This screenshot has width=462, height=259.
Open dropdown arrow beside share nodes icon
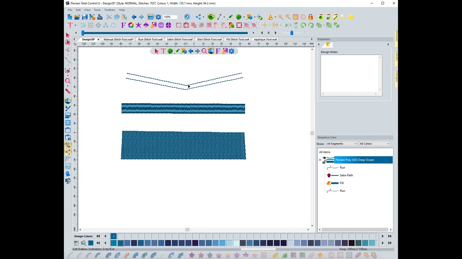point(204,17)
